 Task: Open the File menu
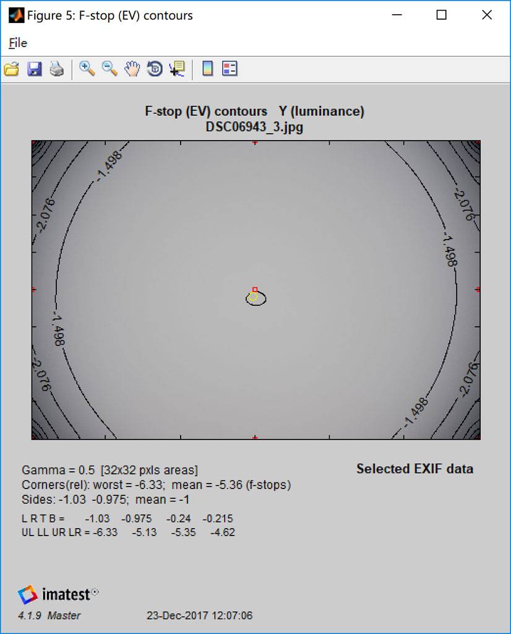18,43
